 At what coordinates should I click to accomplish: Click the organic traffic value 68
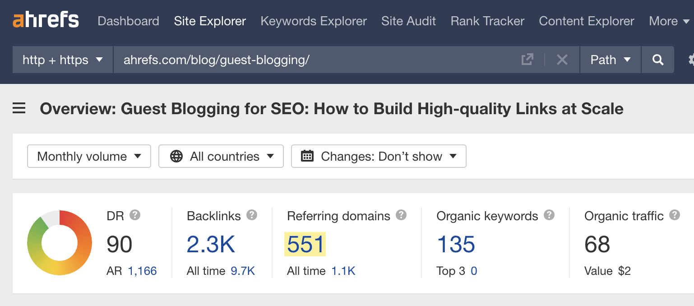coord(597,244)
